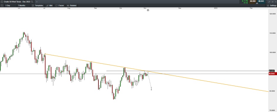Add a new chart tab with plus
Image resolution: width=277 pixels, height=112 pixels.
(37, 1)
